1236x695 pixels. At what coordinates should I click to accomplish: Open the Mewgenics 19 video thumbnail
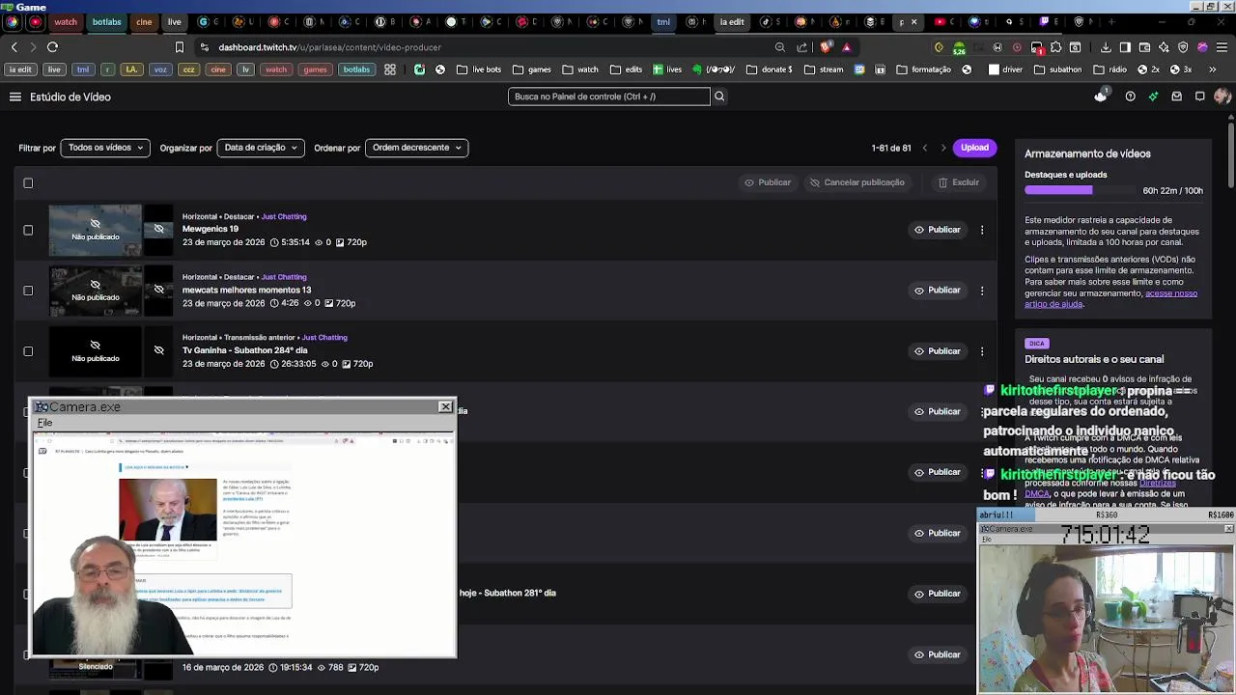[x=96, y=230]
